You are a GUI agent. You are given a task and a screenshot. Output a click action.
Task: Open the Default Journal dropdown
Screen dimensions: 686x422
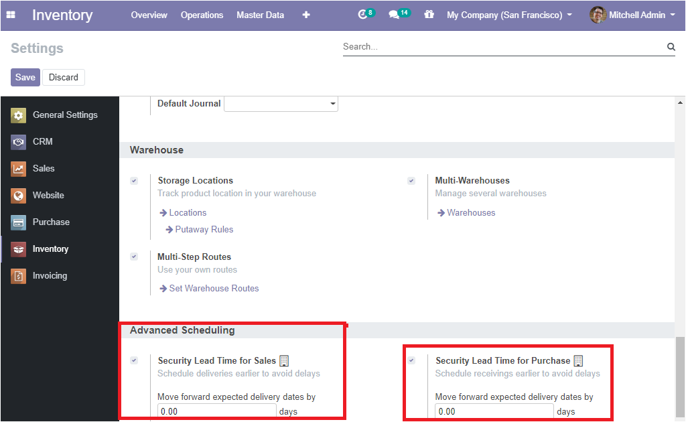281,104
